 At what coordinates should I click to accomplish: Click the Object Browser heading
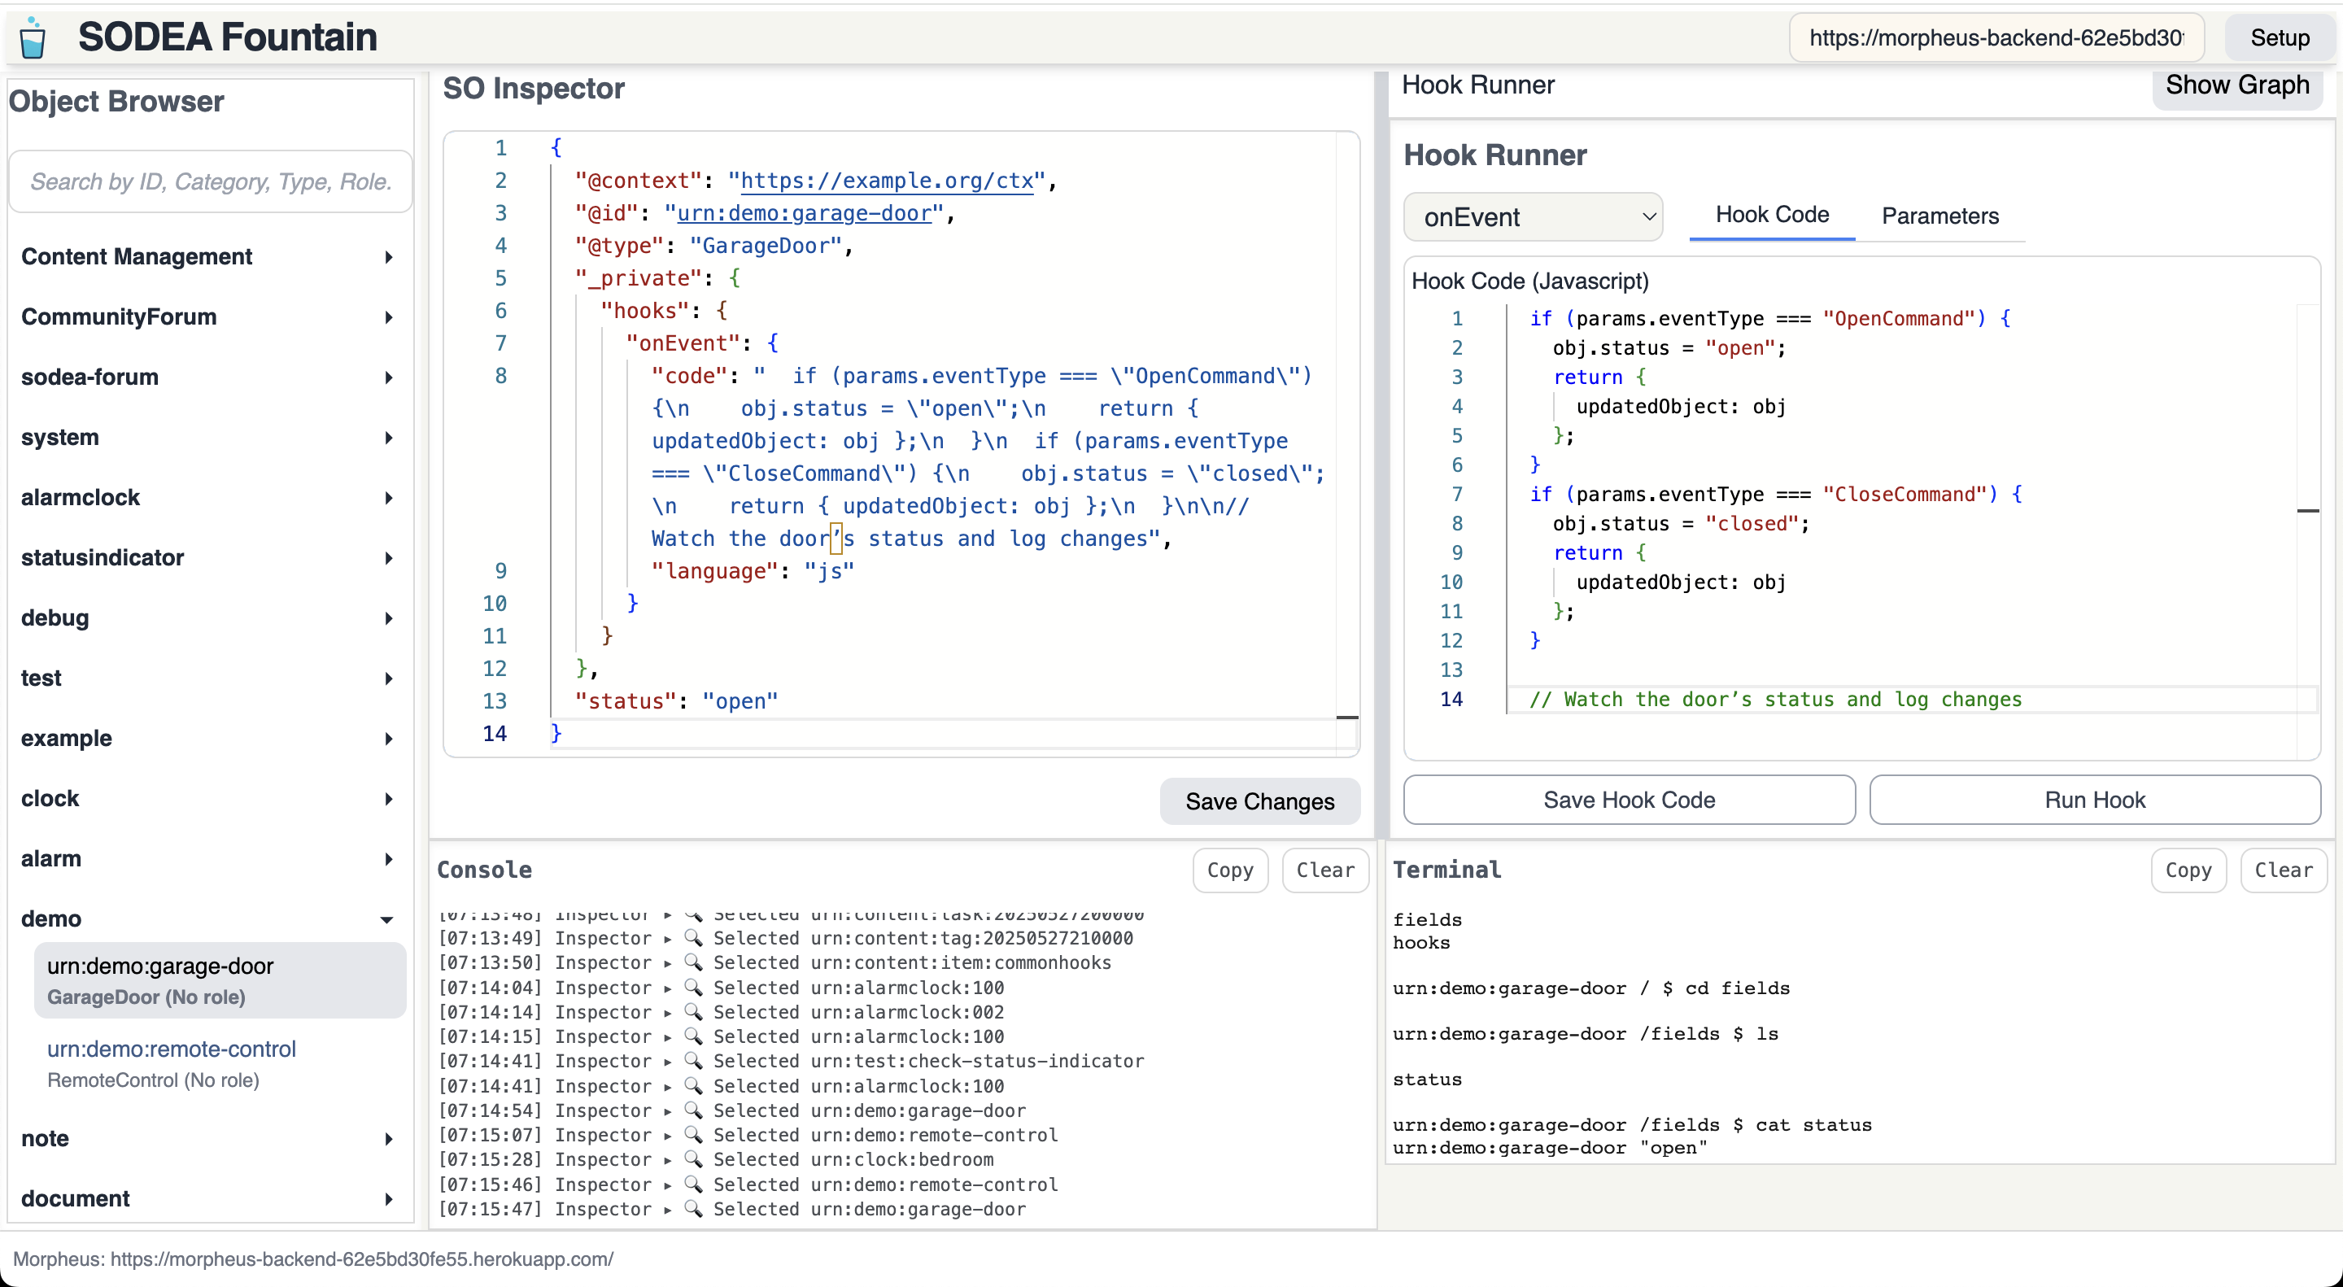click(116, 101)
